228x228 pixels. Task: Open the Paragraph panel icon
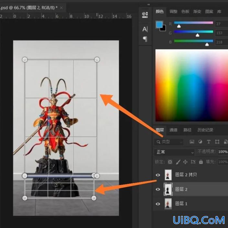pos(145,39)
